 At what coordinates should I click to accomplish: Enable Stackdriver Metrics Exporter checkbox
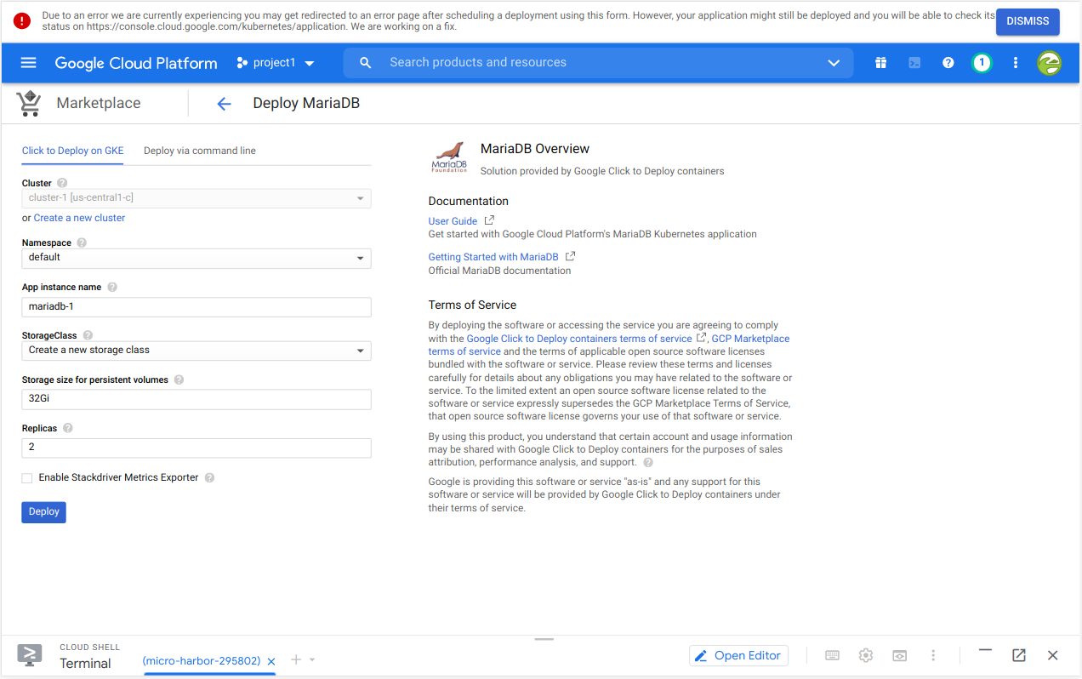tap(27, 478)
